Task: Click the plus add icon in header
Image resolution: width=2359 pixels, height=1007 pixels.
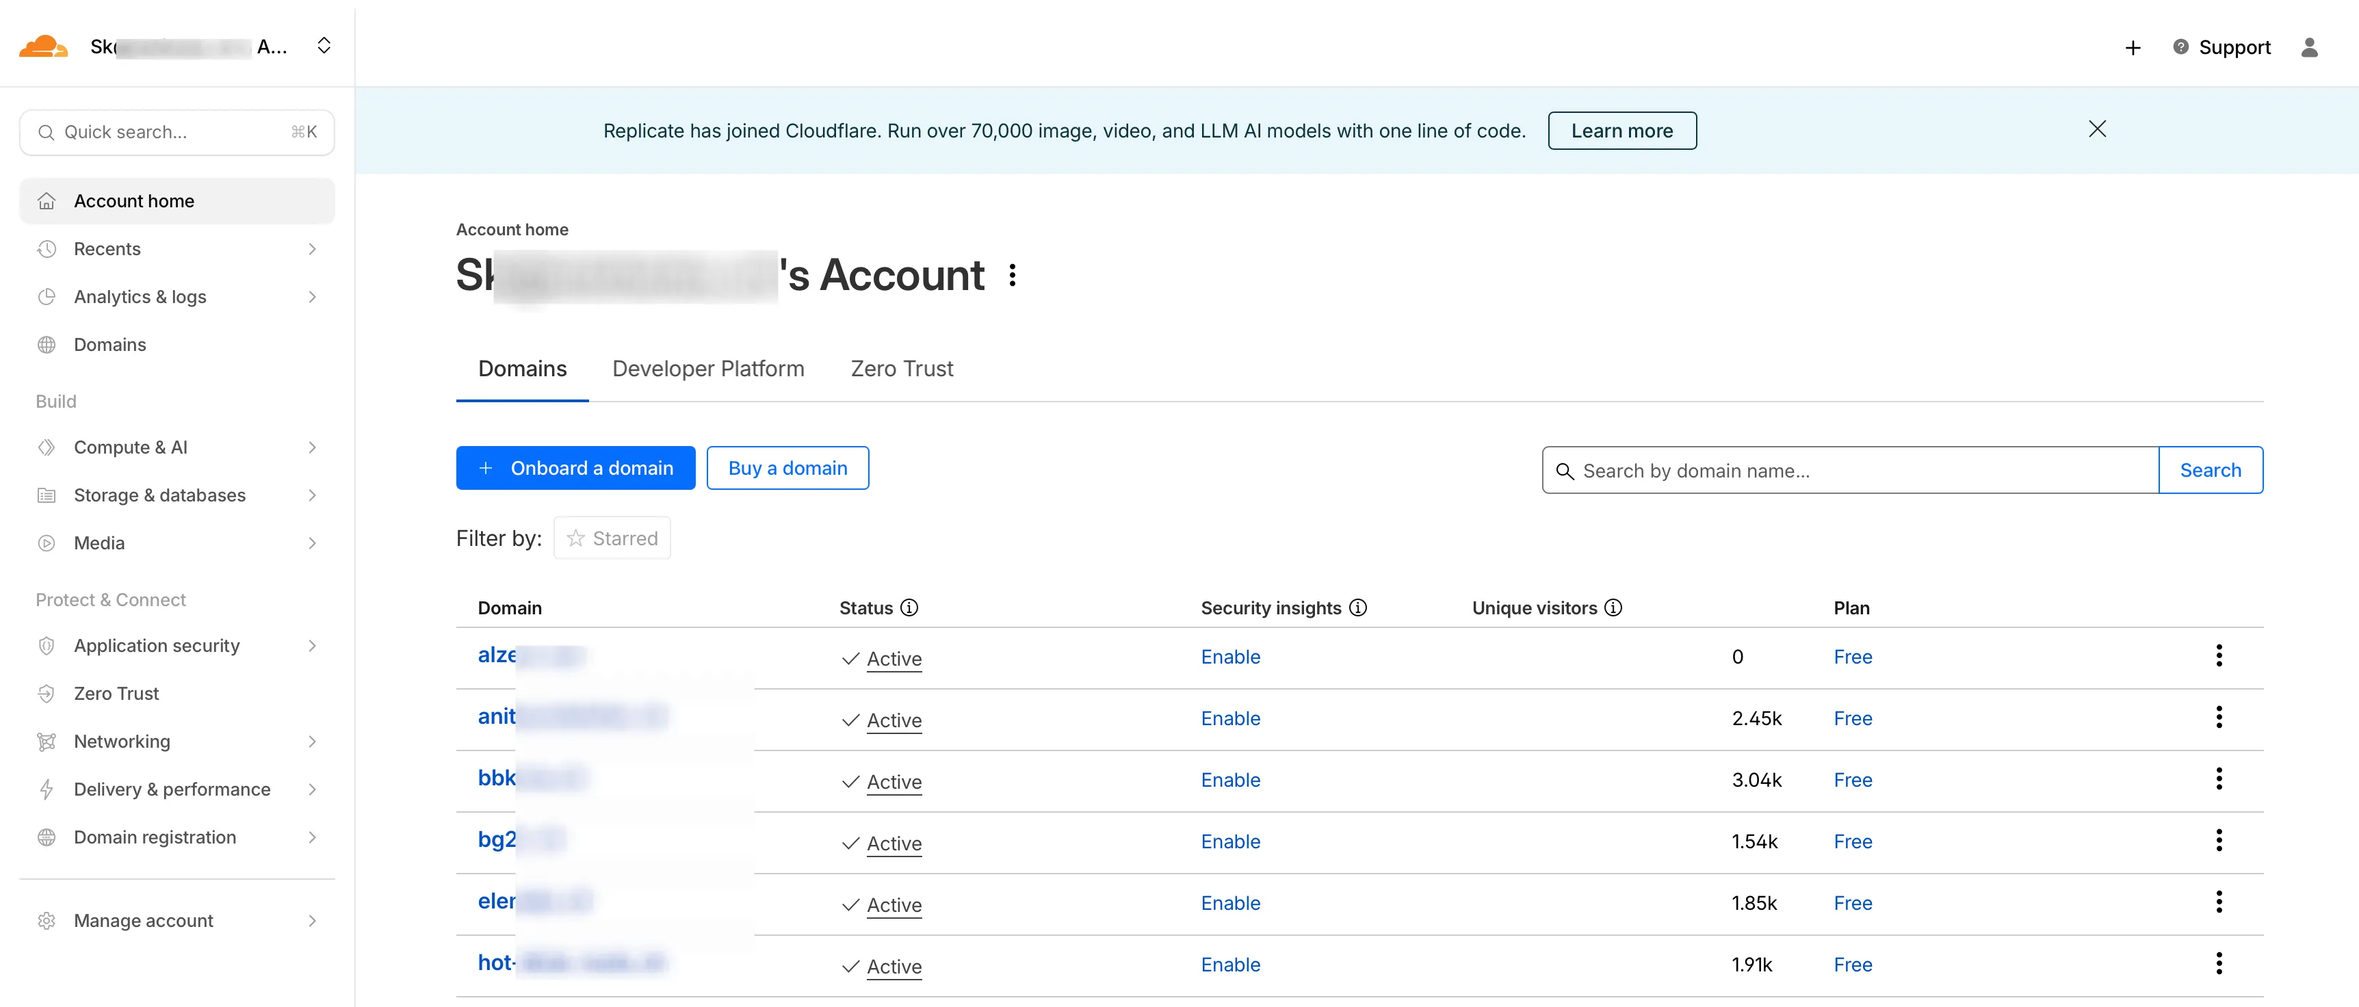Action: 2133,48
